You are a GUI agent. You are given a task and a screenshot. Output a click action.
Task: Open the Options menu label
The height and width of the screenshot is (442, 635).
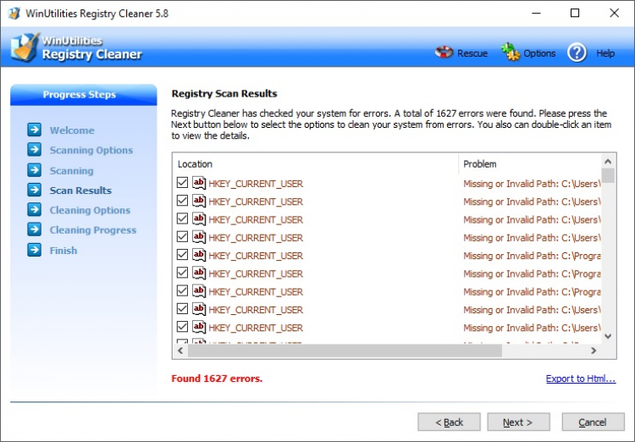[x=539, y=53]
